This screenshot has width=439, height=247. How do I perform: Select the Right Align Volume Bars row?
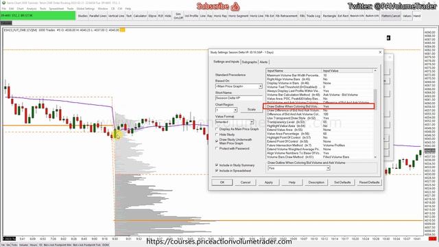coord(320,80)
